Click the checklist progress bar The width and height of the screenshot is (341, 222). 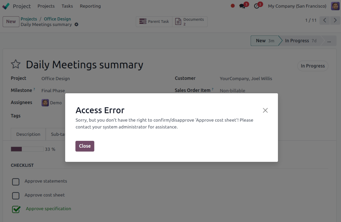point(27,149)
